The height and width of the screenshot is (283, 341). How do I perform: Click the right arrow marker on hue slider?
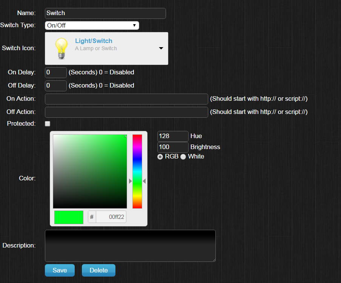[144, 181]
